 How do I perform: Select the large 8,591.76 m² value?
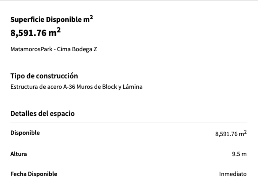pyautogui.click(x=36, y=32)
